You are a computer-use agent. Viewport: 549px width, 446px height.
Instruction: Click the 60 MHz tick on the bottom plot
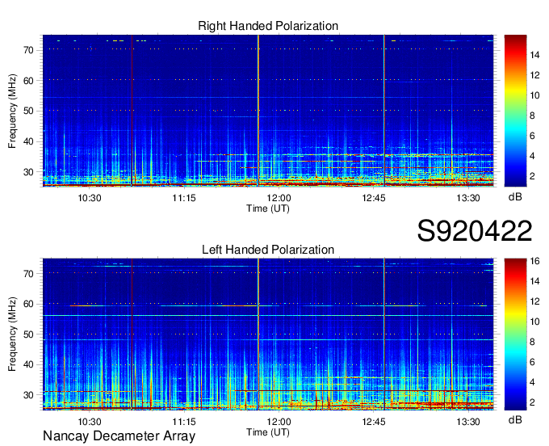pos(29,304)
